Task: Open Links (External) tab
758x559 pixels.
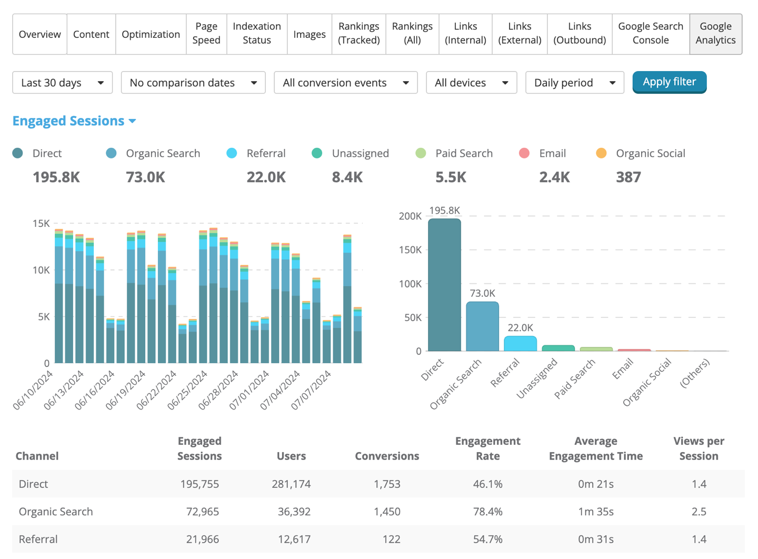Action: point(520,34)
